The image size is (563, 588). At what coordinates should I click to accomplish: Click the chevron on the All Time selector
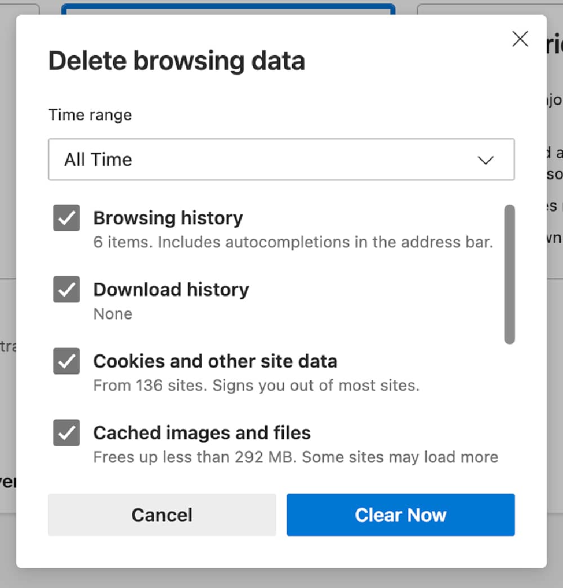[x=485, y=161]
